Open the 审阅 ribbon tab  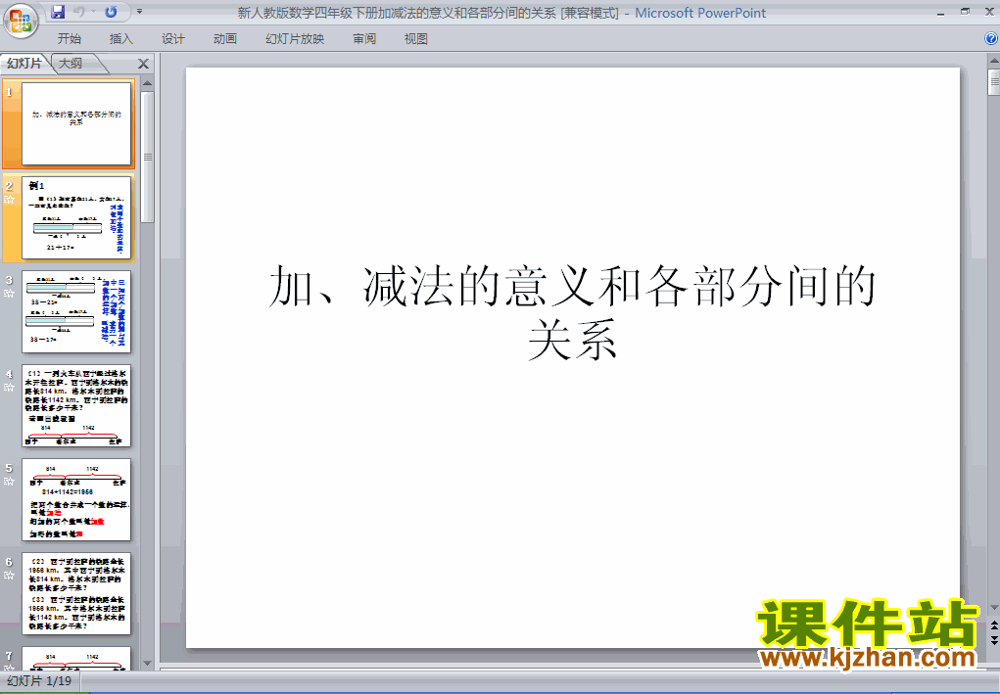tap(364, 39)
